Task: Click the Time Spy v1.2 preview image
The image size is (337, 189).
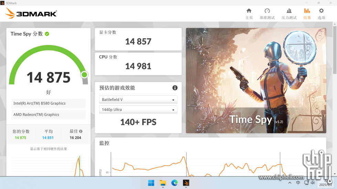Action: (x=256, y=80)
